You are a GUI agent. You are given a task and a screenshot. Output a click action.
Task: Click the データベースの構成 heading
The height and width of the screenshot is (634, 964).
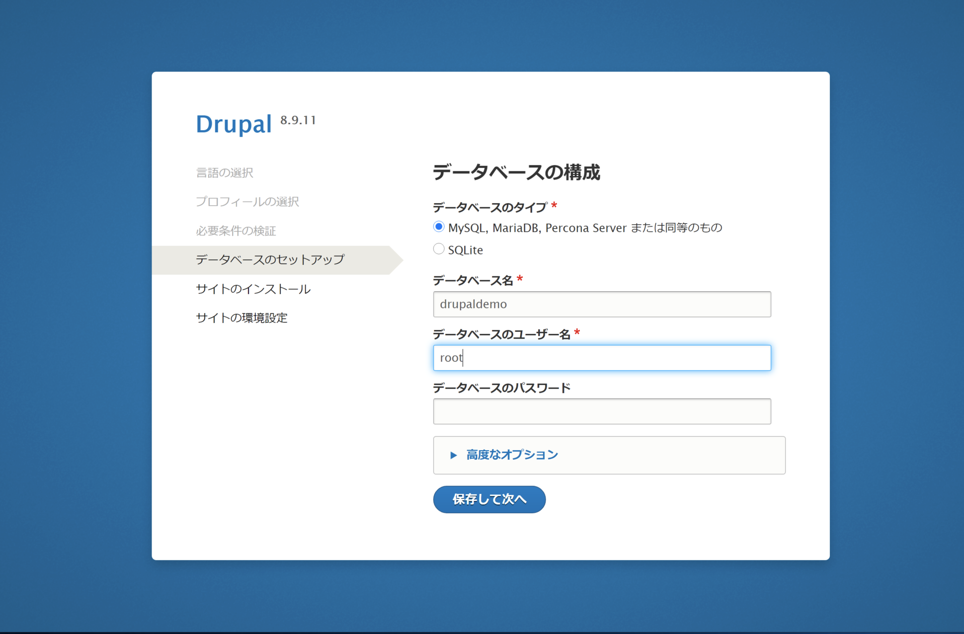coord(516,172)
